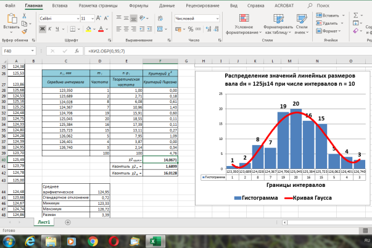Open Font group dialog launcher
This screenshot has height=248, width=372.
(110, 40)
